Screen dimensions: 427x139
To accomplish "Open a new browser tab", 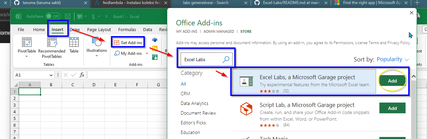I will (417, 2).
